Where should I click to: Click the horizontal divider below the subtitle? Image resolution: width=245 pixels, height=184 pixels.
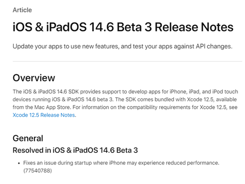pos(127,61)
